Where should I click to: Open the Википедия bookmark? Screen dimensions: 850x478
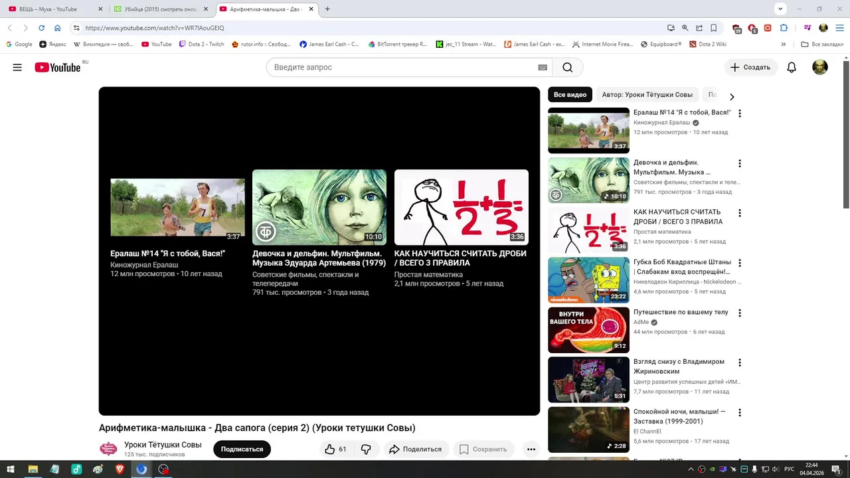(x=103, y=44)
